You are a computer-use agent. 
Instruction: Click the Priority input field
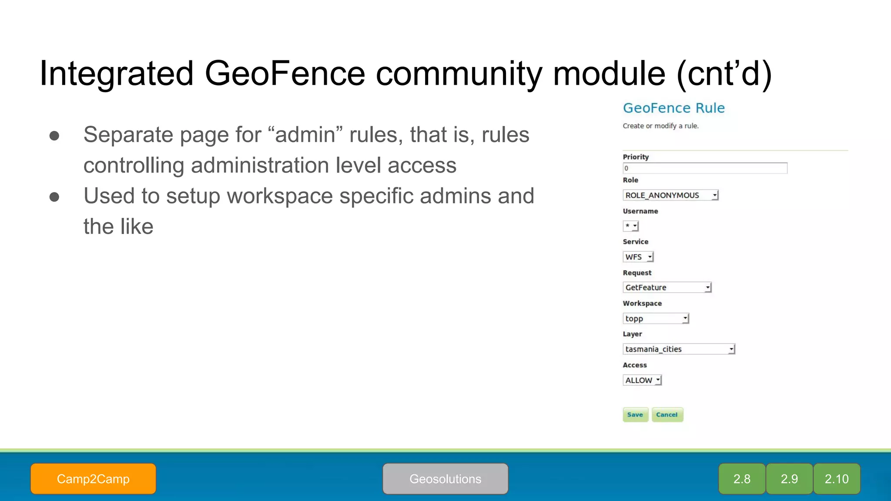[x=705, y=168]
